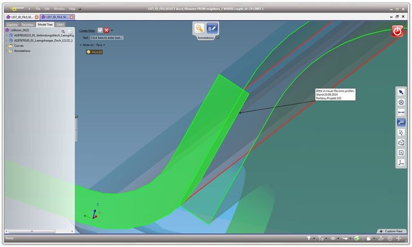The width and height of the screenshot is (412, 247).
Task: Click the Model Tree horizontal scrollbar
Action: tap(39, 231)
